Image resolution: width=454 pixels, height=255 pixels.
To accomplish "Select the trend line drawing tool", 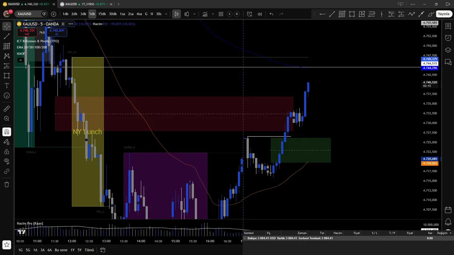I will [6, 36].
